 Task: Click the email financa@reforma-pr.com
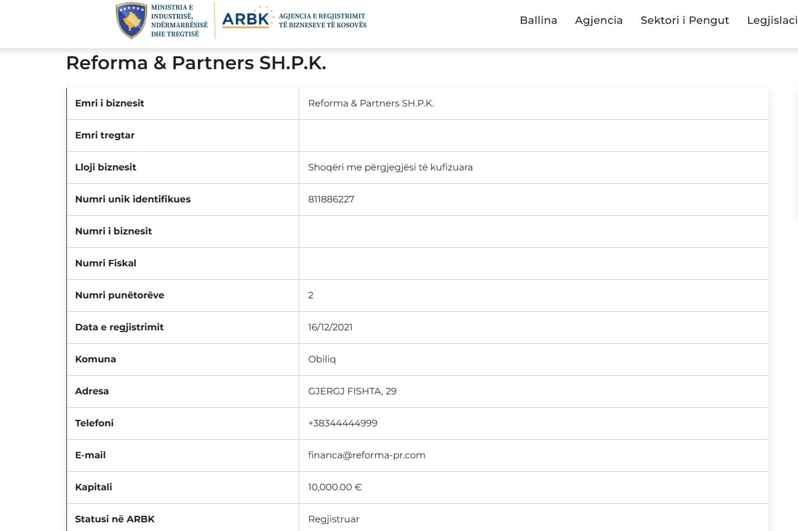point(366,455)
